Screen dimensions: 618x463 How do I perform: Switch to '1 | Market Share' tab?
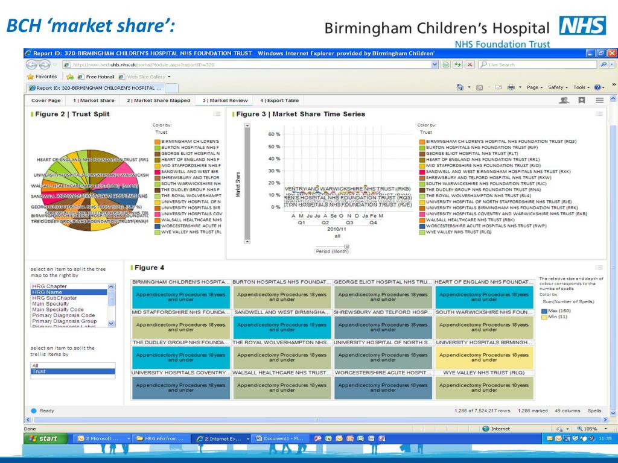coord(94,101)
